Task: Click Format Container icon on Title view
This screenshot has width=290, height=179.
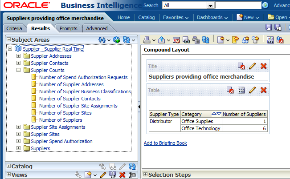Action: (241, 66)
